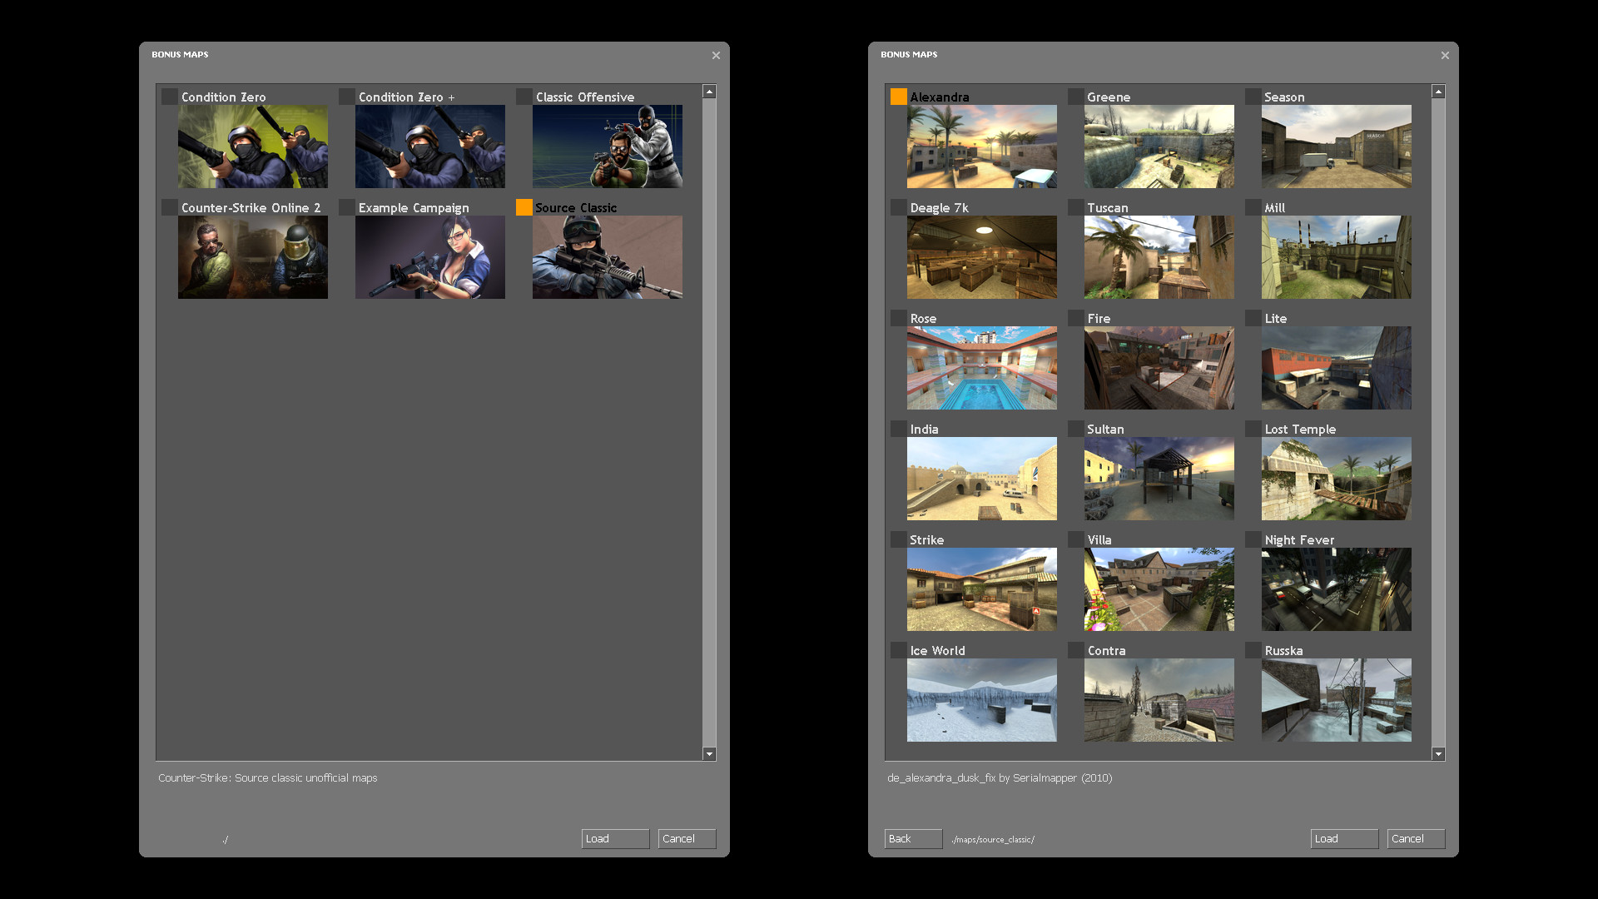Choose the India map preview

click(x=982, y=479)
